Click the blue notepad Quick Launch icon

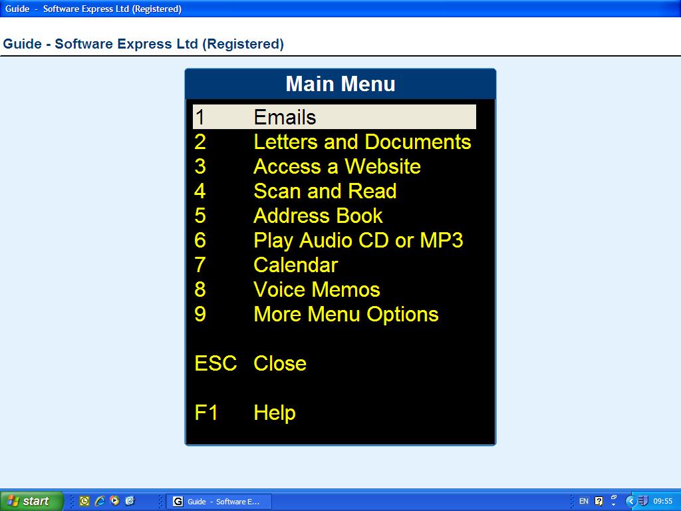pyautogui.click(x=130, y=501)
